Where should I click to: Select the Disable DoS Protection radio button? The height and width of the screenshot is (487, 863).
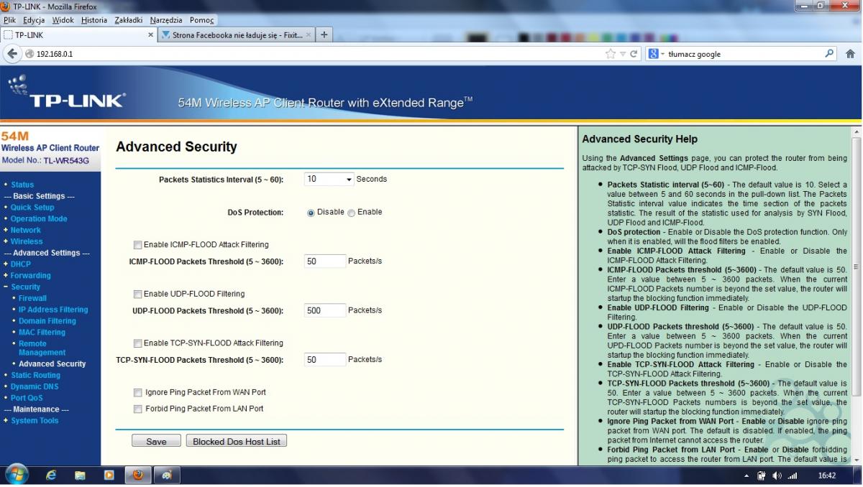311,213
